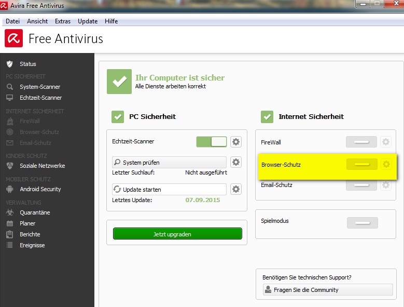Click the Ereignisse list icon
This screenshot has width=404, height=307.
coord(10,245)
